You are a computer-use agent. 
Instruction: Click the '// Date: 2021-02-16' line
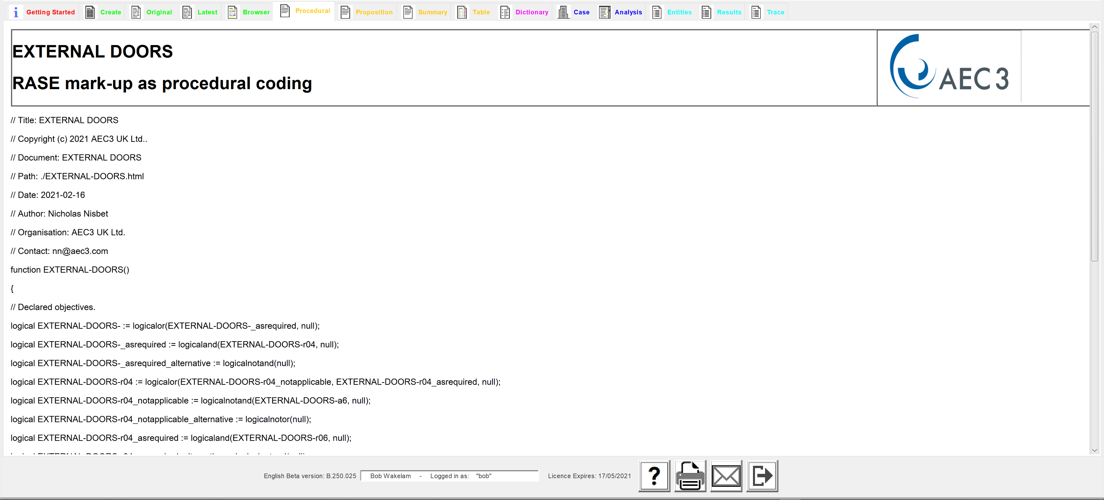[x=47, y=195]
